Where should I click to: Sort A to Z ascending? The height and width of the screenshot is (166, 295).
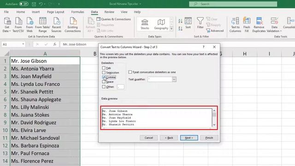coord(180,21)
